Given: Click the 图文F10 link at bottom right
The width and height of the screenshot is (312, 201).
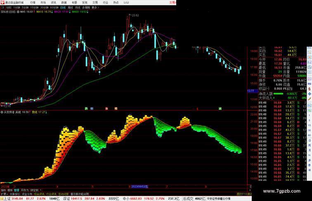Looking at the screenshot, I should (x=241, y=194).
